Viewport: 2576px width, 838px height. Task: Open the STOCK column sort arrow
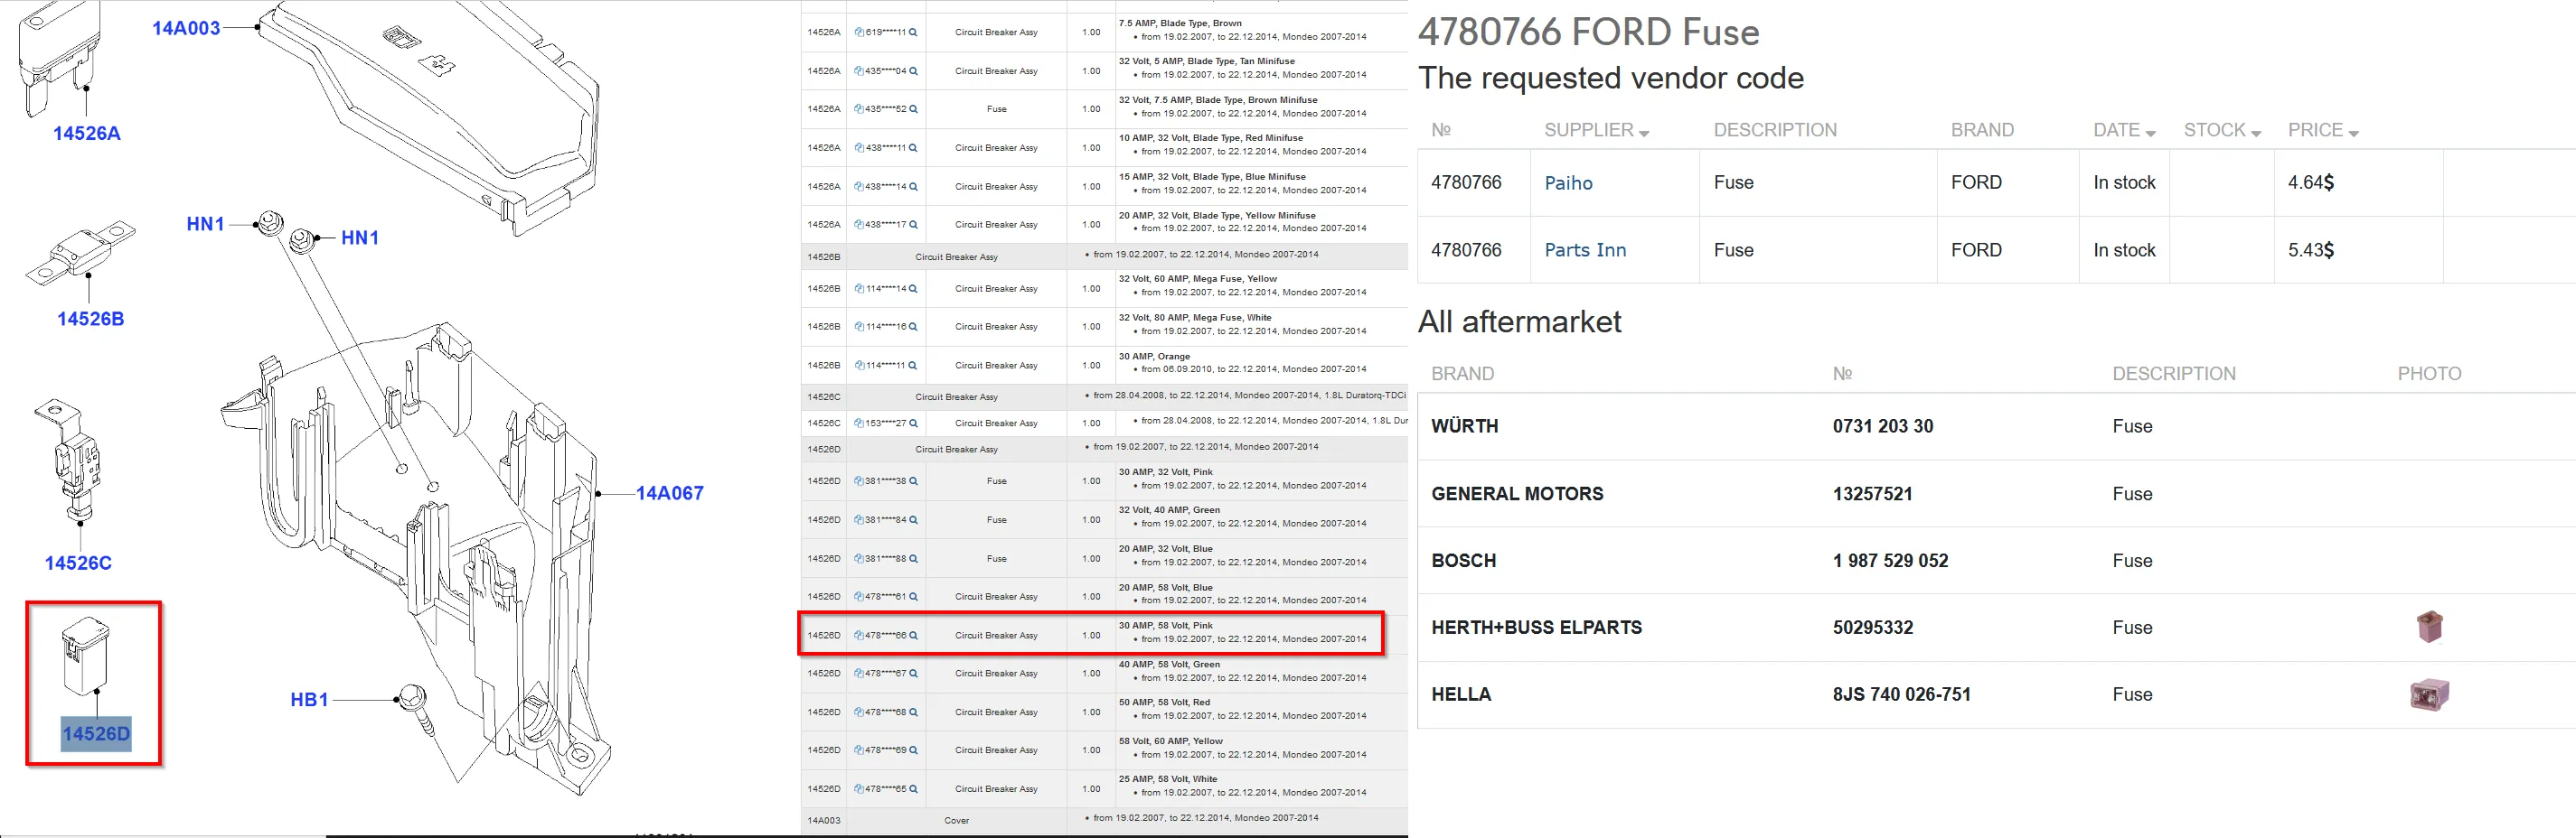coord(2255,133)
